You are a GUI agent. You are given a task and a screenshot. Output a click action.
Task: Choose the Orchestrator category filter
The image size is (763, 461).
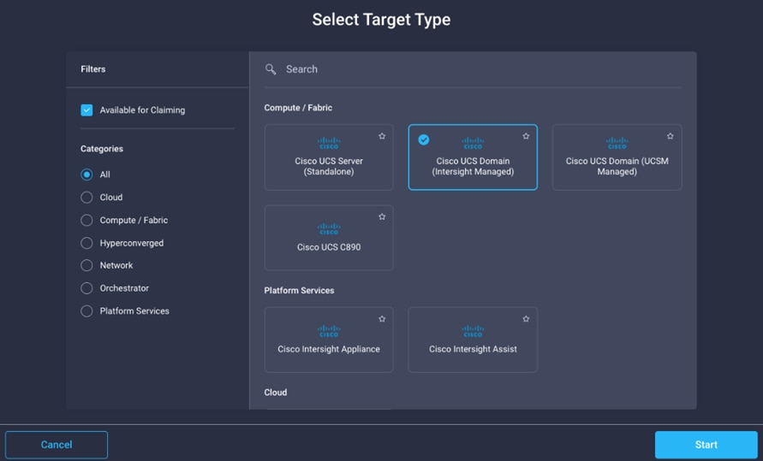coord(86,288)
